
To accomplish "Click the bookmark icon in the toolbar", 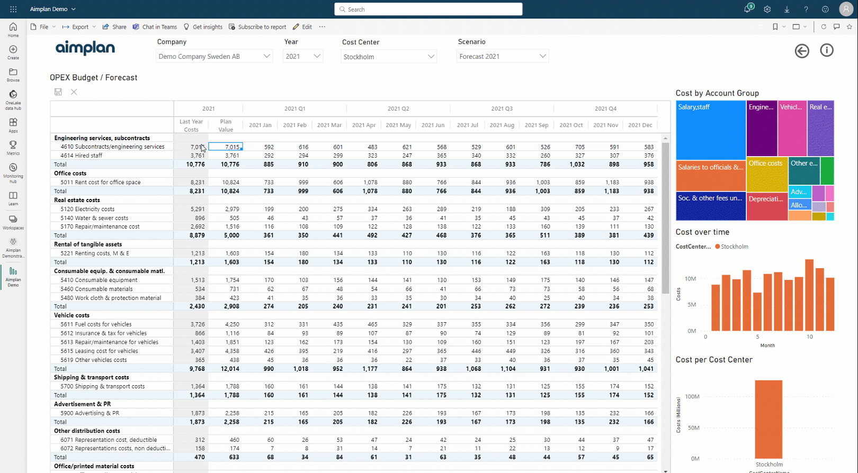I will tap(775, 26).
